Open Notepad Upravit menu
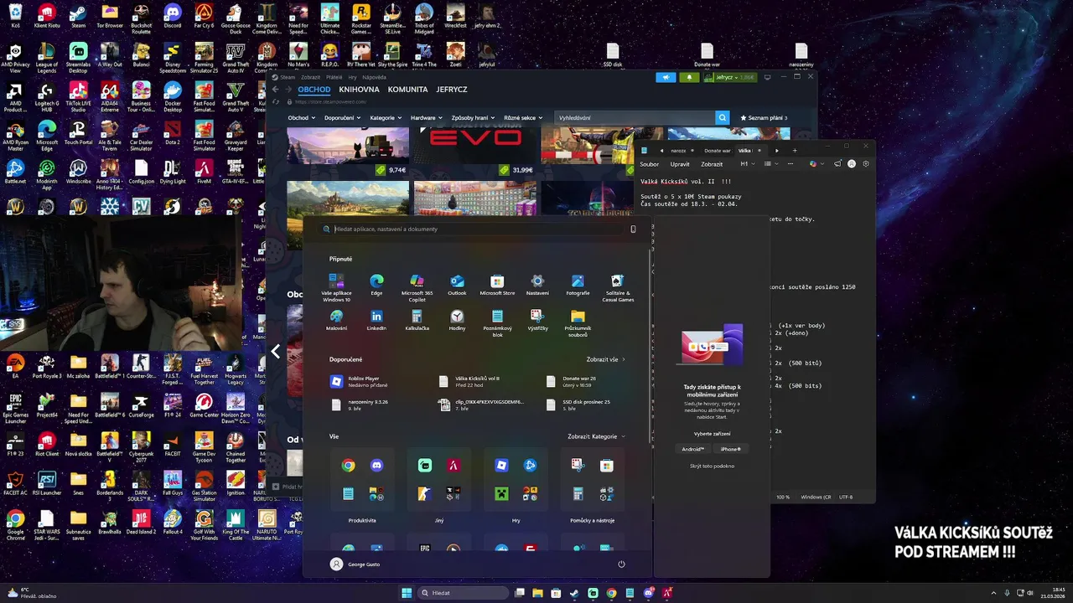The height and width of the screenshot is (603, 1073). click(680, 164)
